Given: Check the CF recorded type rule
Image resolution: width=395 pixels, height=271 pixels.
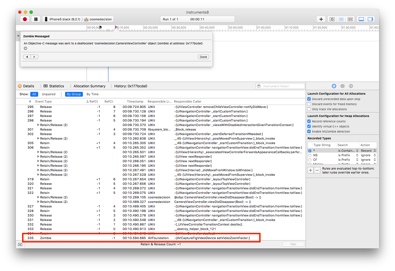Looking at the screenshot, I should tap(310, 160).
